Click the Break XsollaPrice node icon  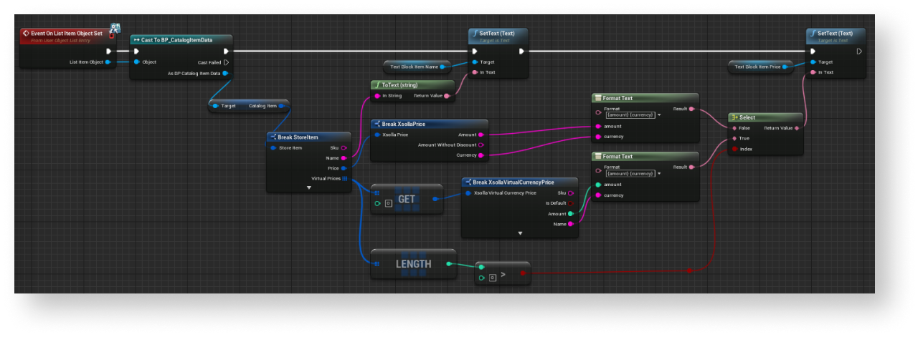tap(377, 124)
